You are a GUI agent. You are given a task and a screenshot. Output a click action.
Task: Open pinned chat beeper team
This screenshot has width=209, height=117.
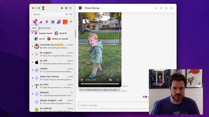tap(43, 33)
